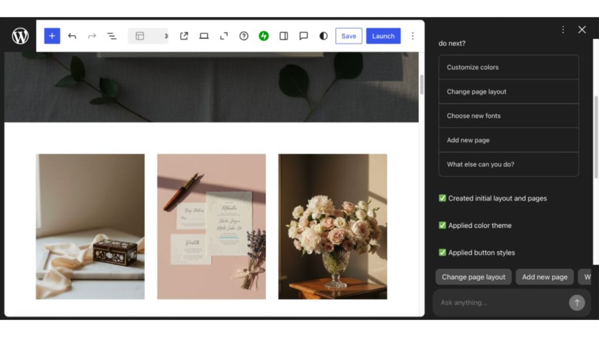Open the document overview list icon
599x337 pixels.
pyautogui.click(x=112, y=36)
